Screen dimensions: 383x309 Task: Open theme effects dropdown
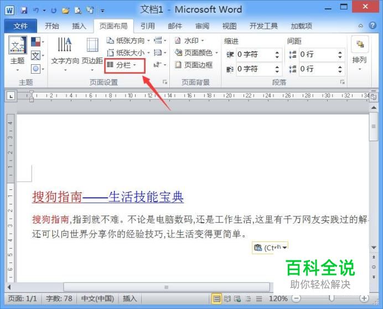tap(38, 69)
